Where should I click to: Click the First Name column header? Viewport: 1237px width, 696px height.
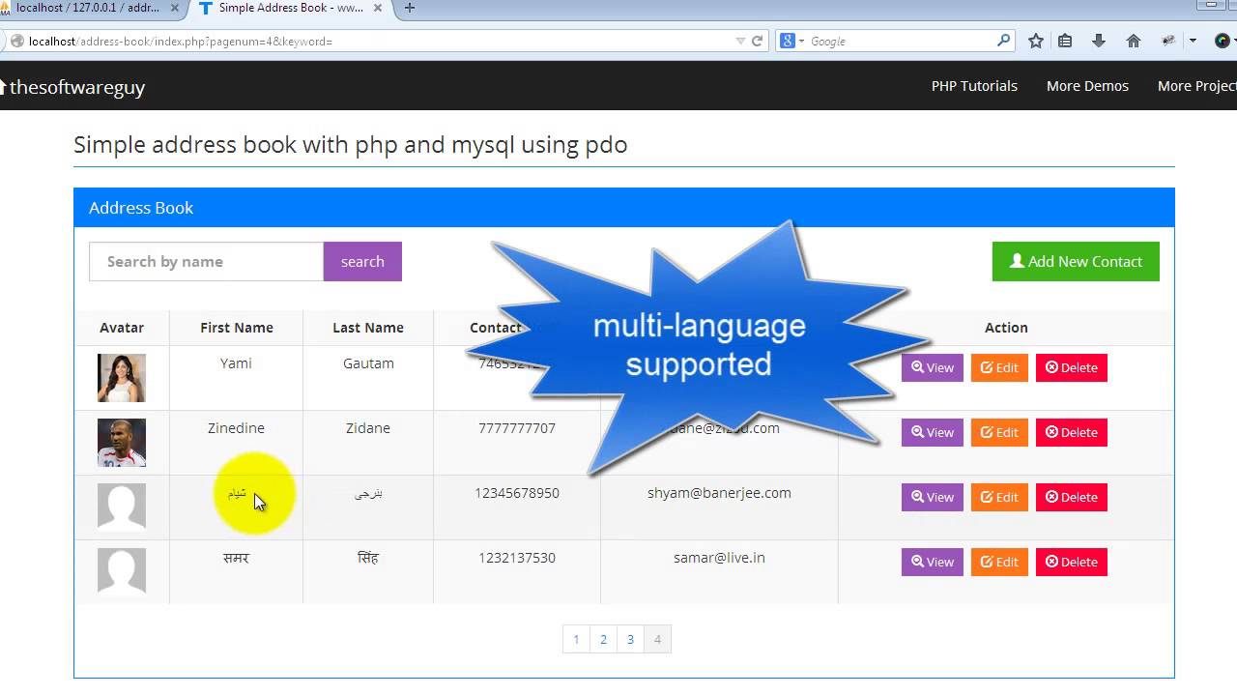237,328
